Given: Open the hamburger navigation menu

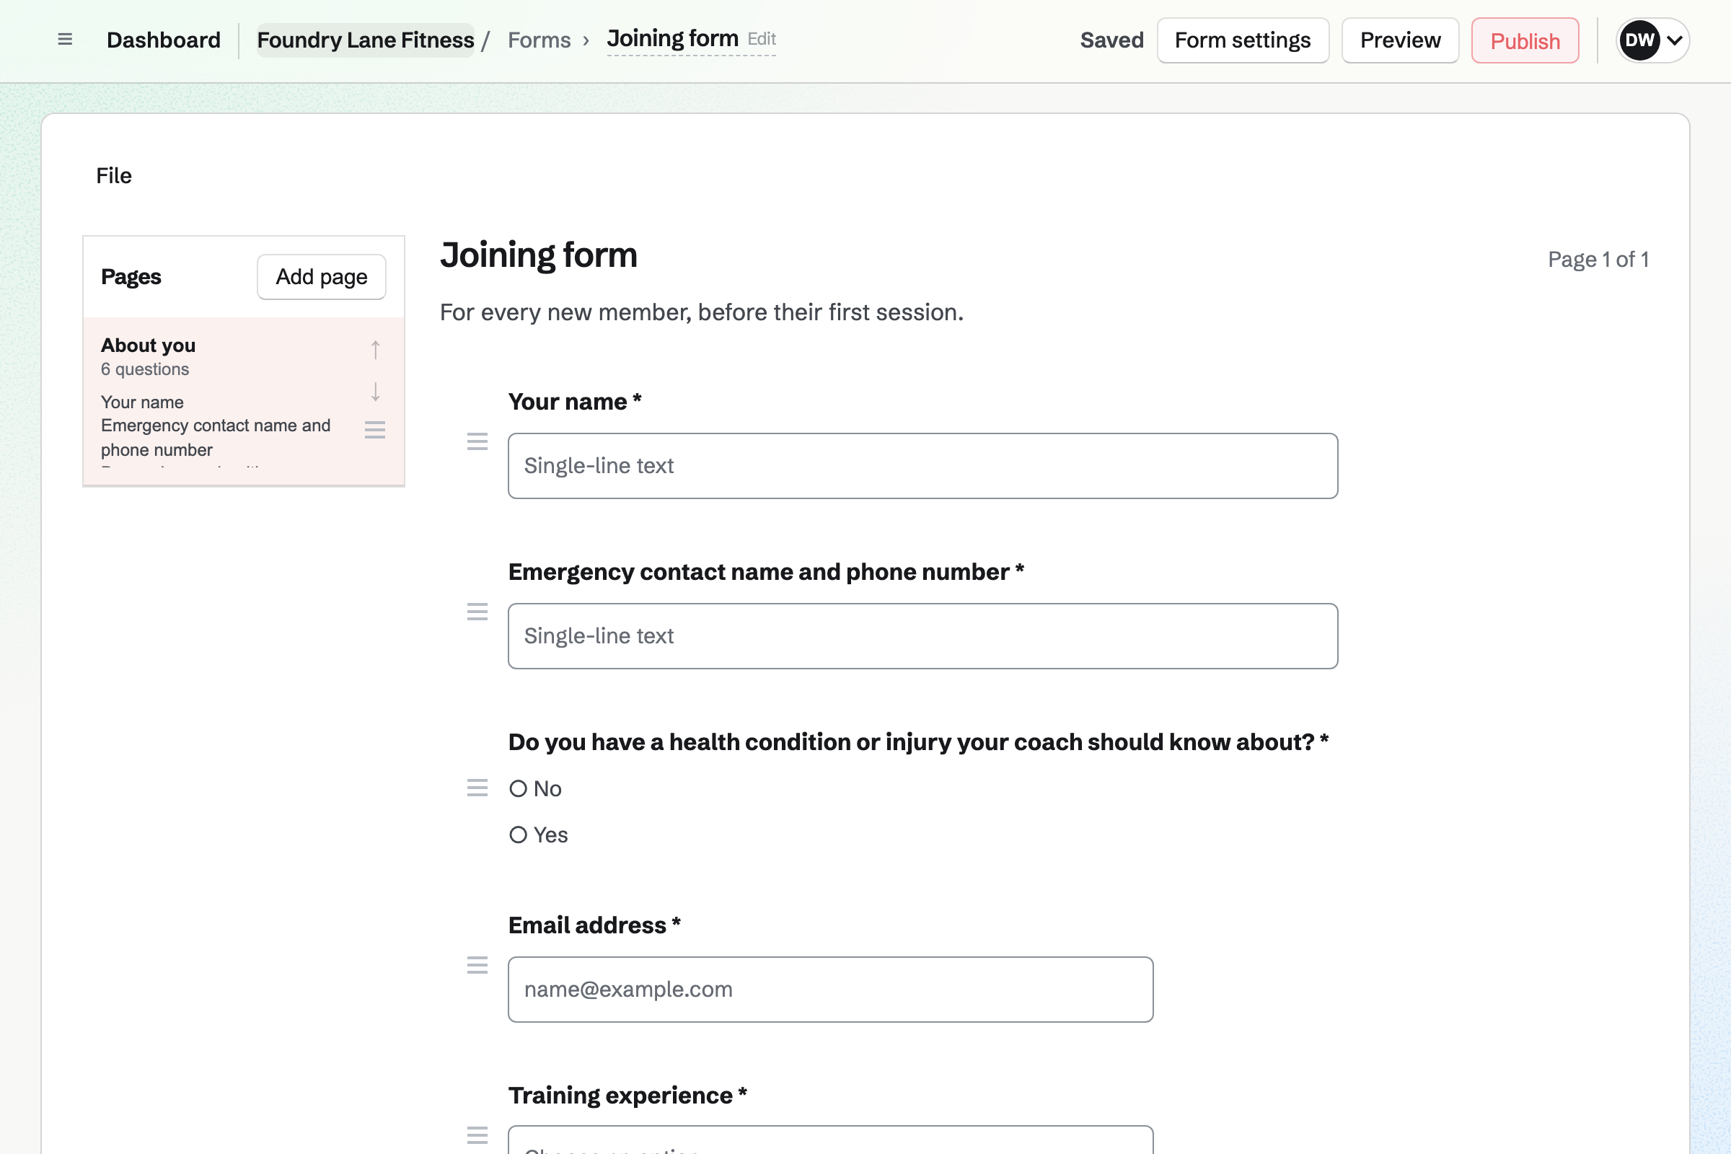Looking at the screenshot, I should point(65,40).
